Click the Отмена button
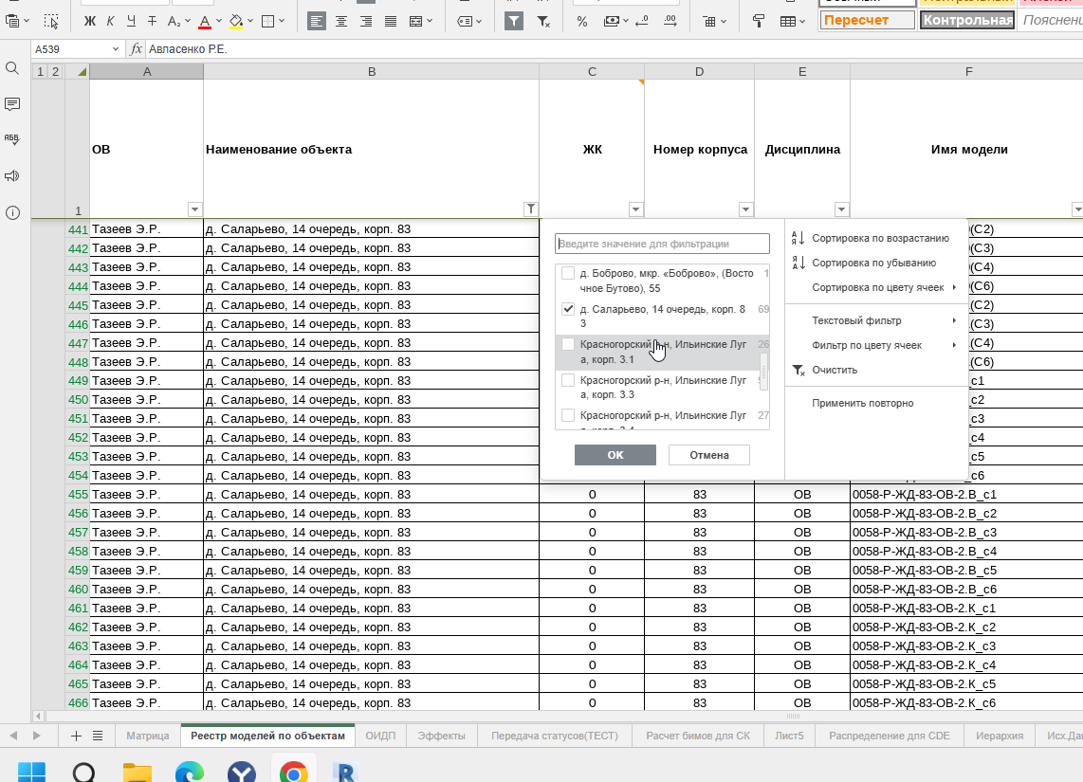This screenshot has width=1083, height=782. 708,455
